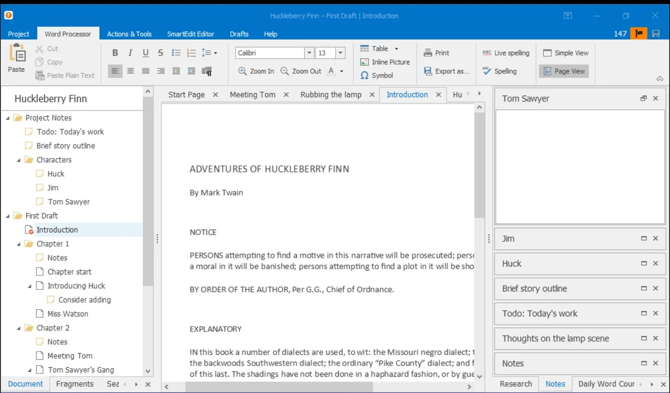The image size is (670, 393).
Task: Center-align the paragraph text
Action: [130, 71]
